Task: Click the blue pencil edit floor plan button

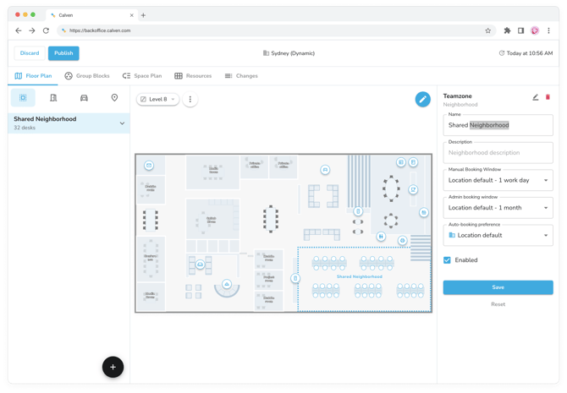Action: click(x=422, y=99)
